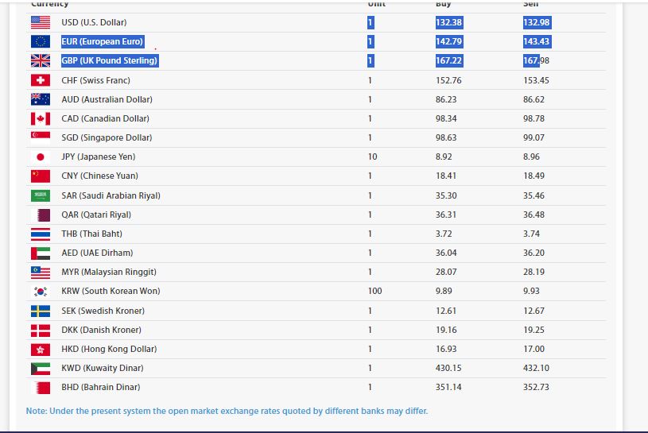
Task: Click the JPY unit value 10
Action: [x=372, y=157]
